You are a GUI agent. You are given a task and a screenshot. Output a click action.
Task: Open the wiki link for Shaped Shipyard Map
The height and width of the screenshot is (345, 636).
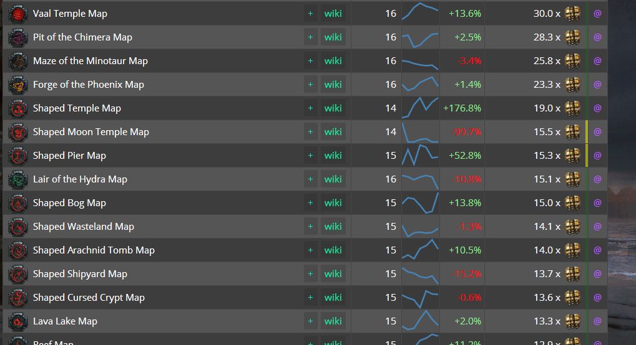click(333, 274)
